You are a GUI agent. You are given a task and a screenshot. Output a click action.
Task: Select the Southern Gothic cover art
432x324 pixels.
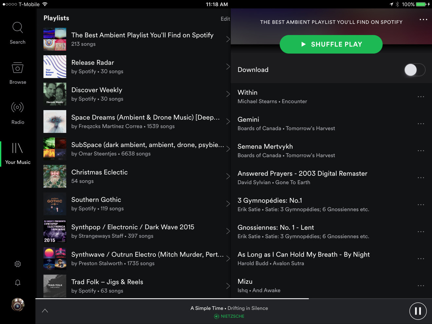(x=55, y=204)
